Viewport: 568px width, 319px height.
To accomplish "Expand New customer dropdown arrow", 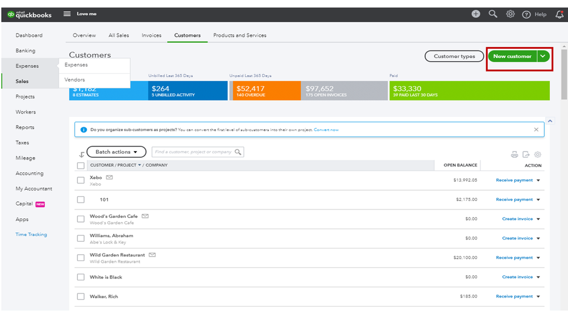I will (x=543, y=56).
